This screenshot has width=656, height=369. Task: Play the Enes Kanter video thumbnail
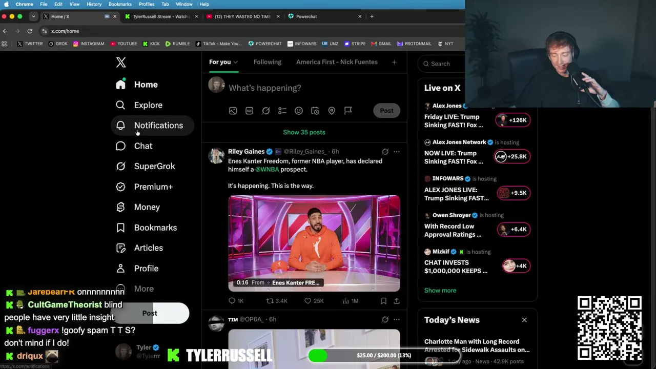[x=314, y=243]
